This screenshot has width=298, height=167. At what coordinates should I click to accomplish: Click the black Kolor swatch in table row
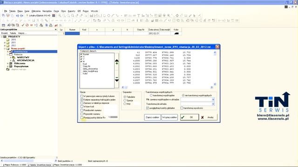click(176, 33)
